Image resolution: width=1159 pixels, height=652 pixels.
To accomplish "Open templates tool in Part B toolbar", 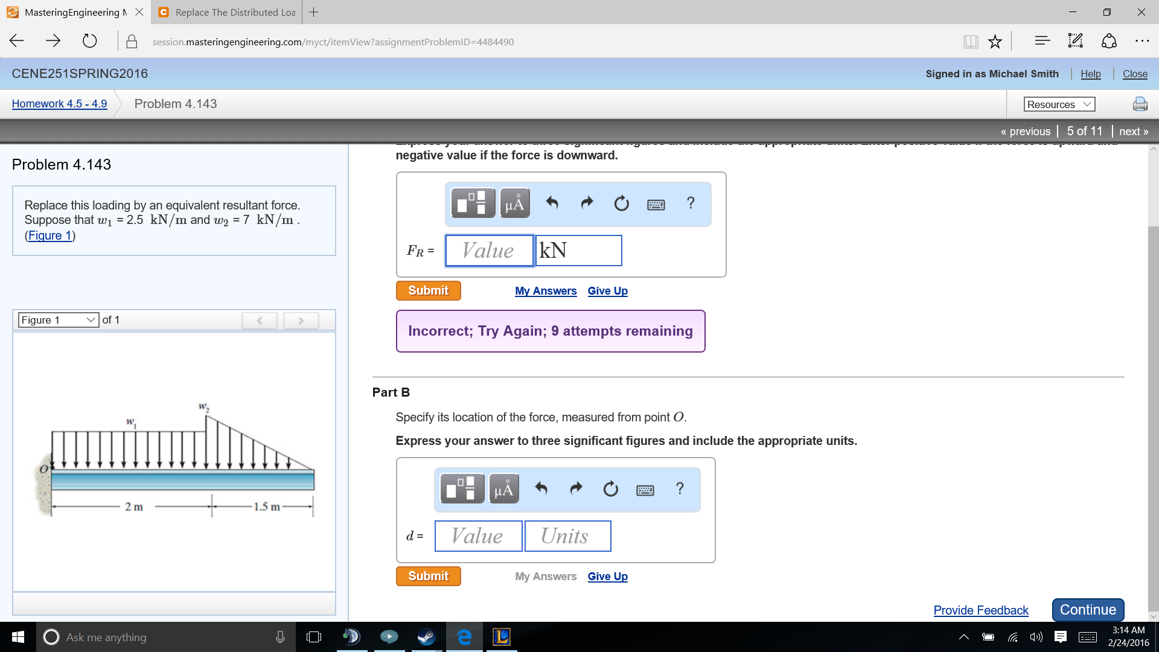I will [x=462, y=488].
